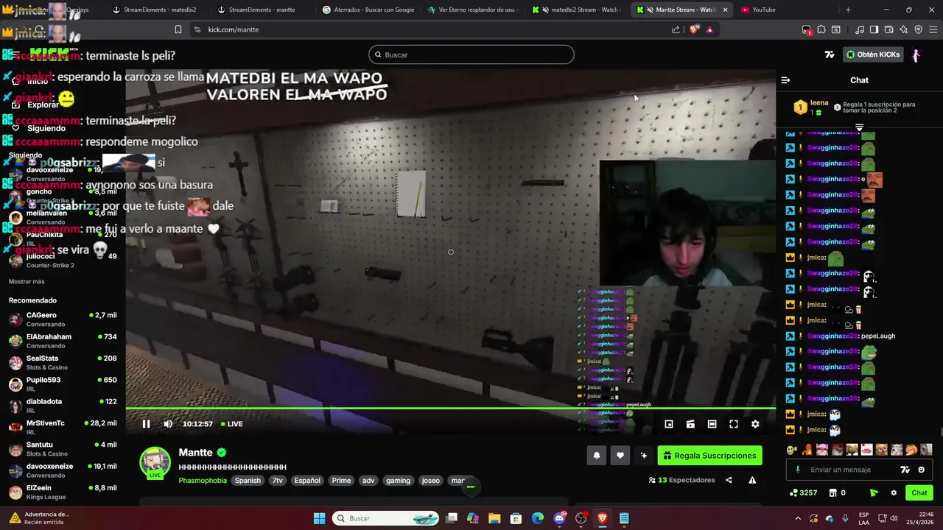Switch to Ver Eterno resplandor tab
This screenshot has width=943, height=530.
[x=472, y=10]
